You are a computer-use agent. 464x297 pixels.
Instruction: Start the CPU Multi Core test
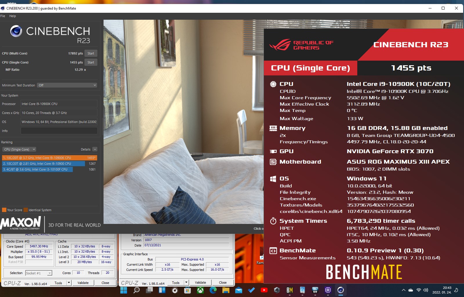[x=91, y=53]
